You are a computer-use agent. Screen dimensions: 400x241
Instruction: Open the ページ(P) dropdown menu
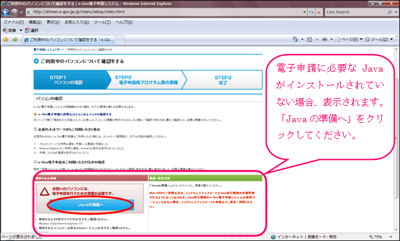(x=349, y=39)
